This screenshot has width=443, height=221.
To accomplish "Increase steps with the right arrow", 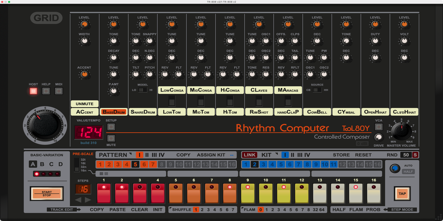I will [88, 200].
